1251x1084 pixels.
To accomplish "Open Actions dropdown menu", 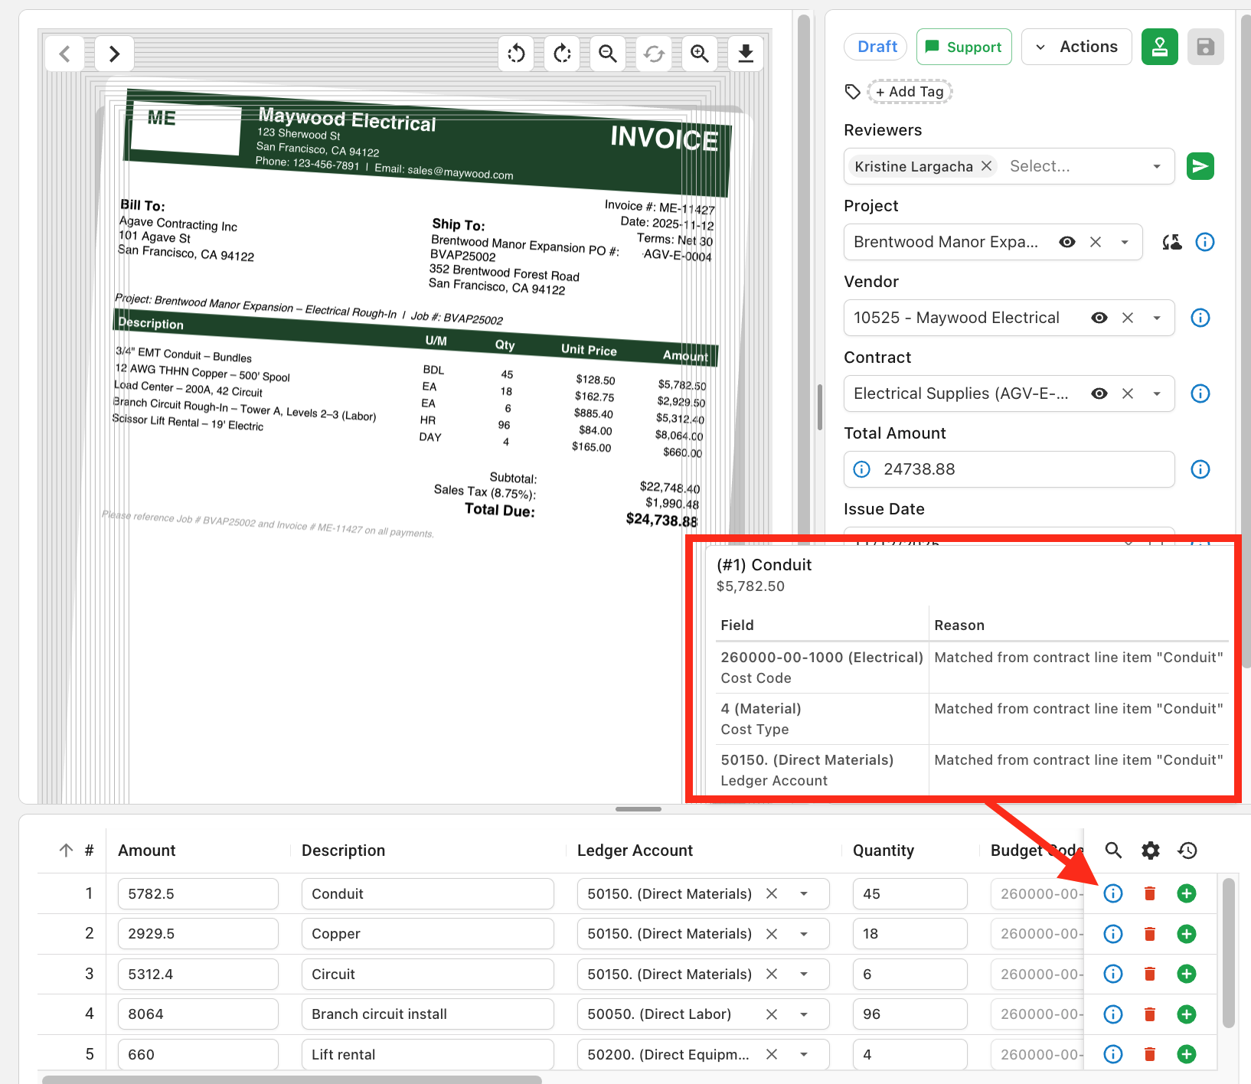I will coord(1076,47).
